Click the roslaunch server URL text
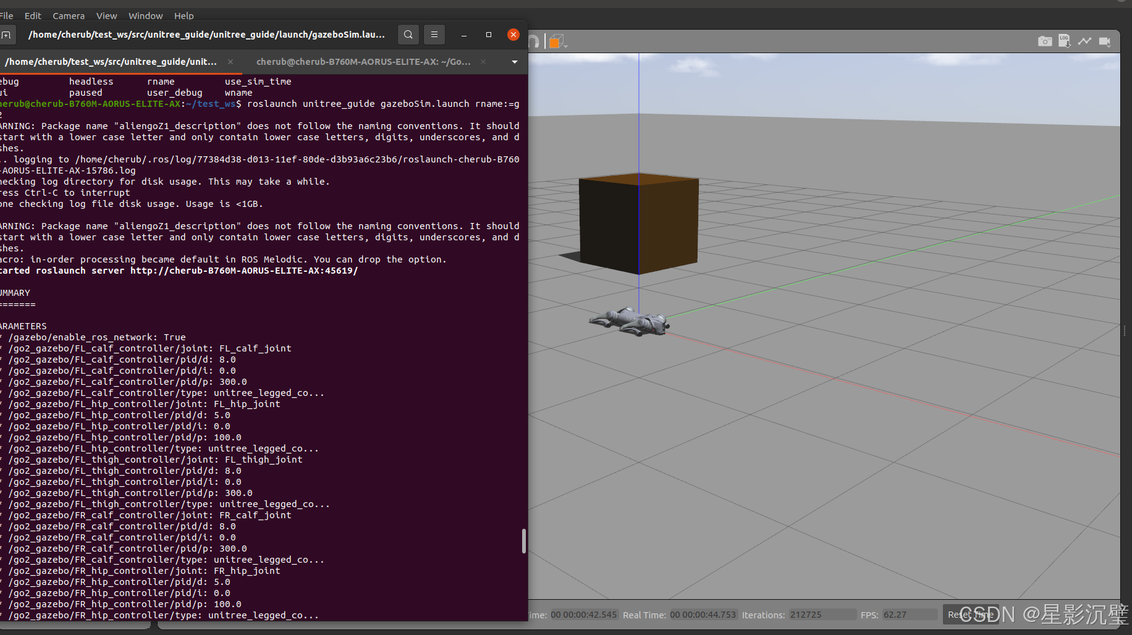 point(244,271)
